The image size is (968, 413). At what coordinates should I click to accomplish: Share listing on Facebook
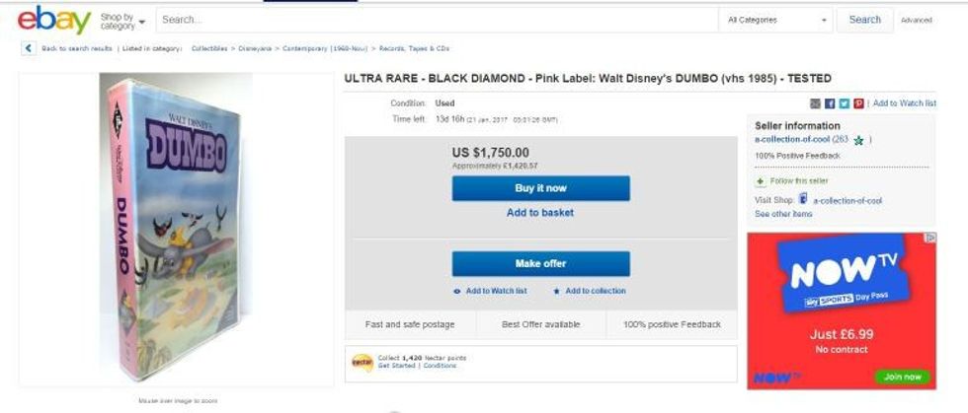(830, 103)
